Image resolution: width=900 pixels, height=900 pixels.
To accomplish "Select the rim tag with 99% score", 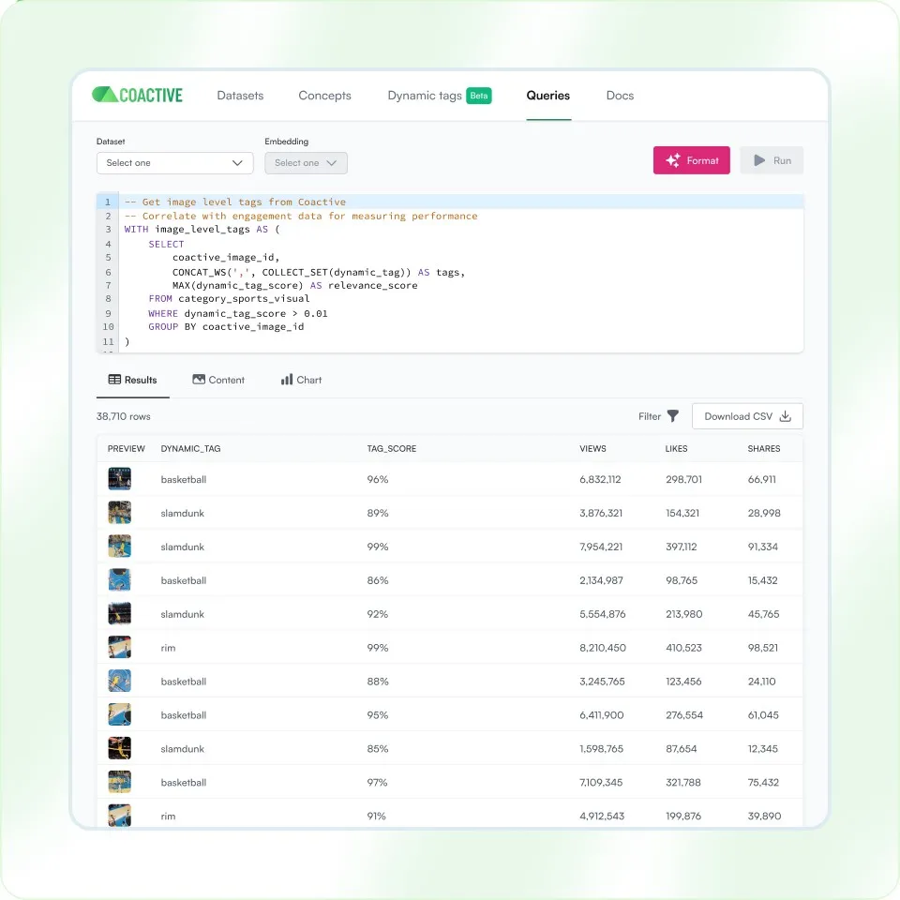I will [x=168, y=648].
